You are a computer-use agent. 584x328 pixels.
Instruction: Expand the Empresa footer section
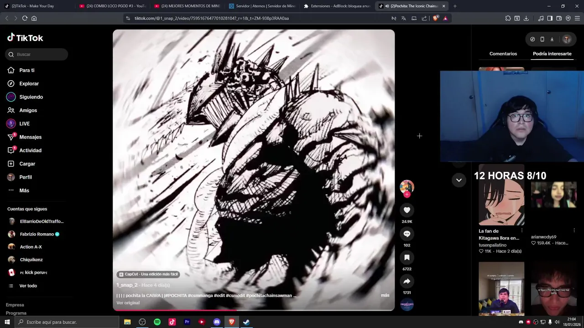click(x=15, y=305)
